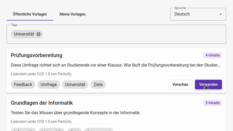Click the 5 Inhalte badge
Viewport: 233px width, 131px height.
coord(212,103)
